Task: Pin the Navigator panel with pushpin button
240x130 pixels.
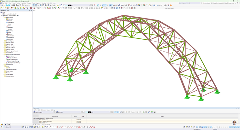Action: (30, 10)
